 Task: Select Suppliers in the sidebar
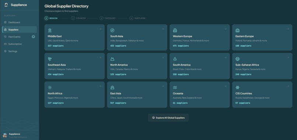click(x=20, y=30)
